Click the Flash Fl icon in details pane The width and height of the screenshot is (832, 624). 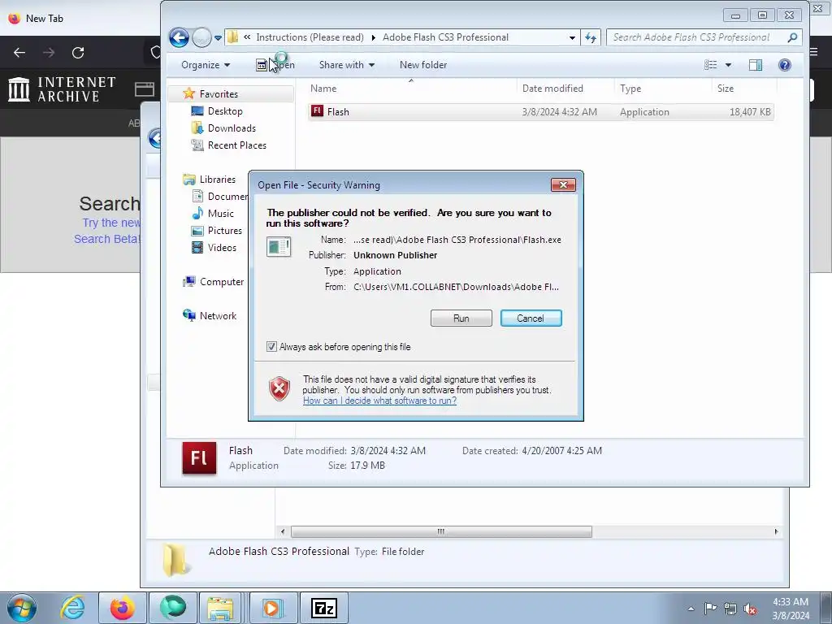tap(199, 457)
